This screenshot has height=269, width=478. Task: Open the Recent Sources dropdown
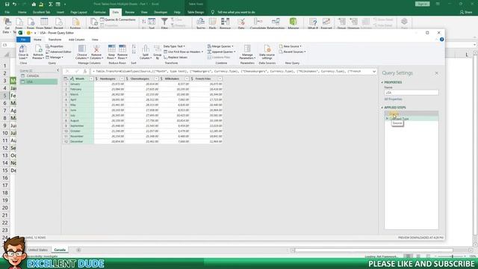[x=292, y=52]
